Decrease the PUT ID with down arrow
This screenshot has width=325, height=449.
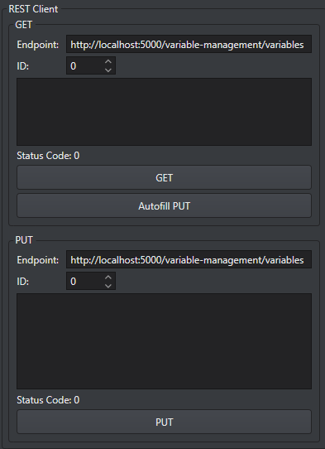tap(108, 286)
